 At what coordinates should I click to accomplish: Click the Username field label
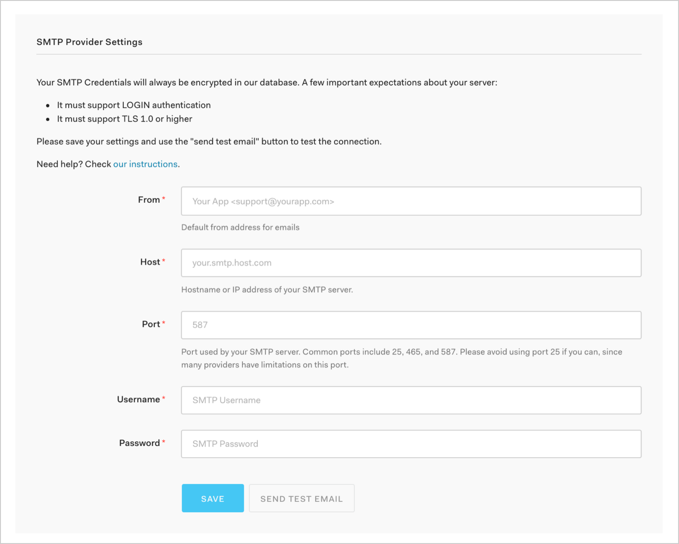pyautogui.click(x=138, y=399)
